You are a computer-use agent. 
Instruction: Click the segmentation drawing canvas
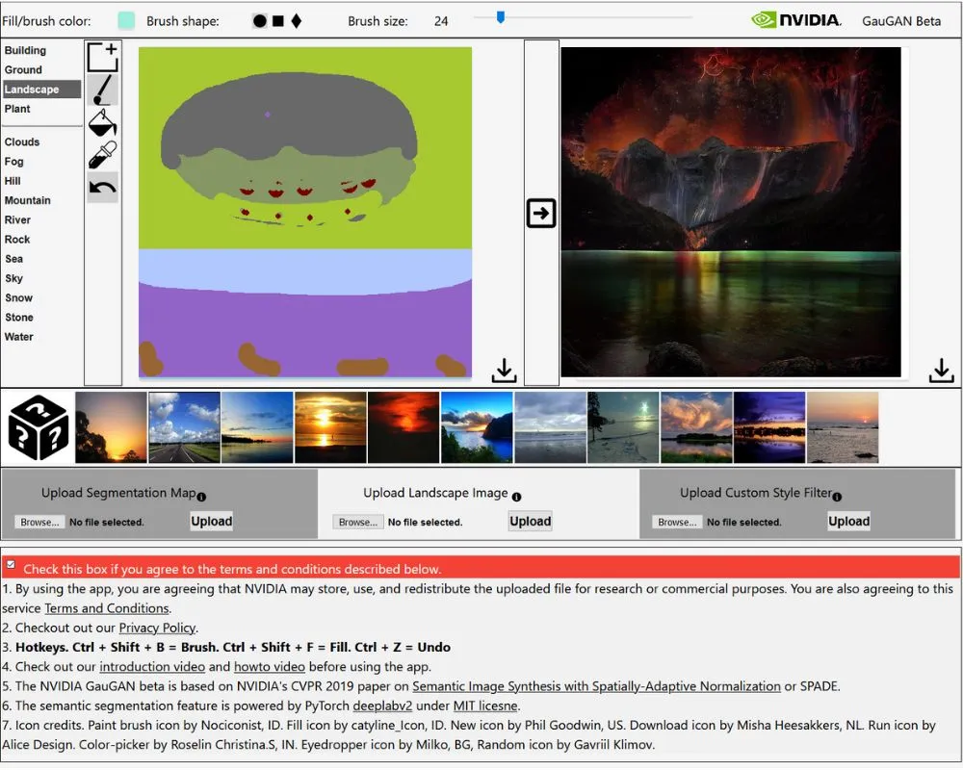(305, 212)
